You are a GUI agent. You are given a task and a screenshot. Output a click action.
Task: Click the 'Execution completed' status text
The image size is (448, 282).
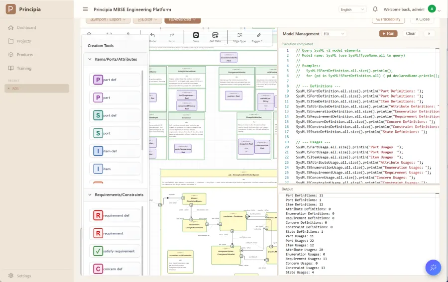tap(297, 44)
